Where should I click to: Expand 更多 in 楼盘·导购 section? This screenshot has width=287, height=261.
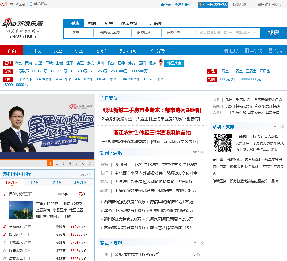[x=198, y=243]
